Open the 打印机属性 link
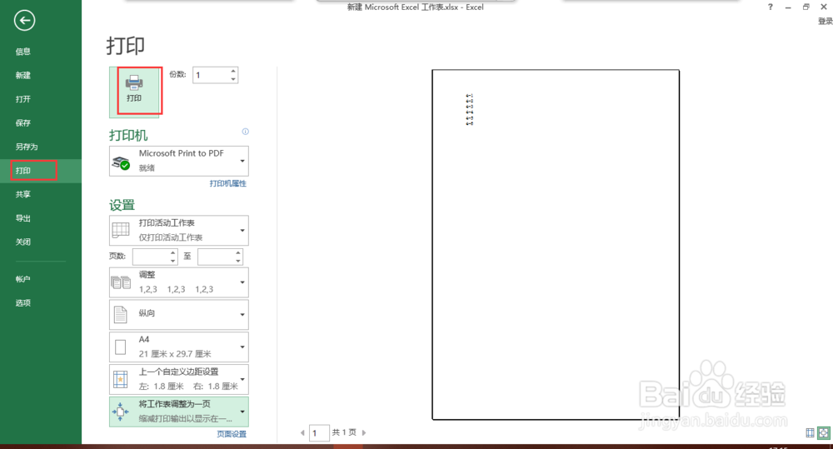This screenshot has height=449, width=833. coord(228,183)
